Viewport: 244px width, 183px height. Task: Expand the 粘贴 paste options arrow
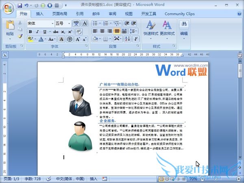pyautogui.click(x=10, y=39)
